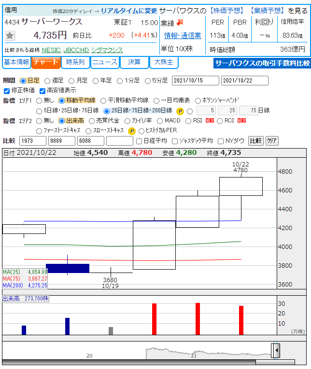The height and width of the screenshot is (369, 311).
Task: Select 年足 yearly period
Action: point(96,81)
